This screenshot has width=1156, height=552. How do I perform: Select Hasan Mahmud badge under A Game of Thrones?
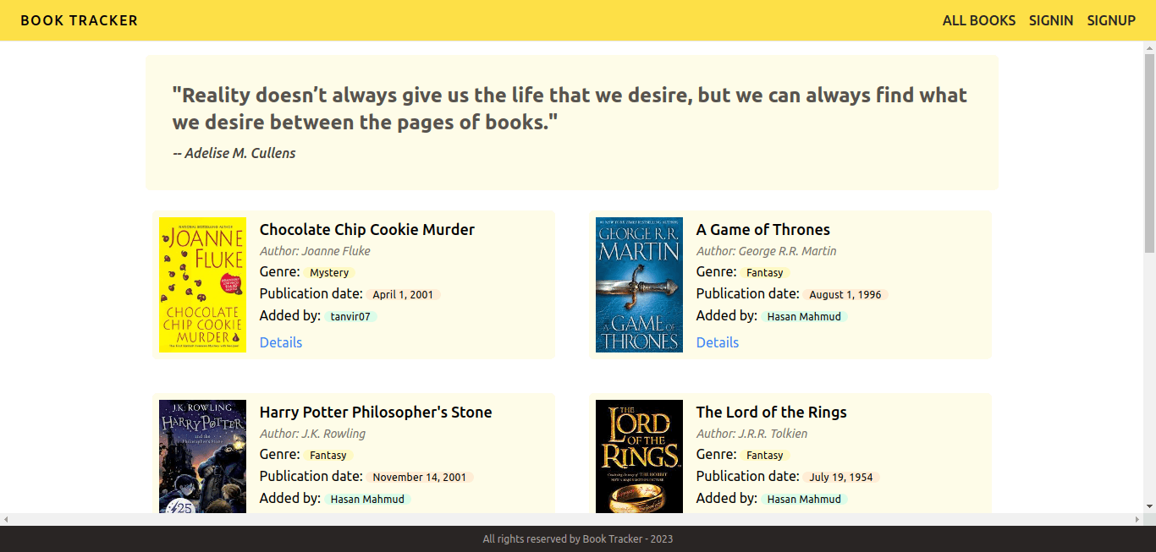click(804, 316)
